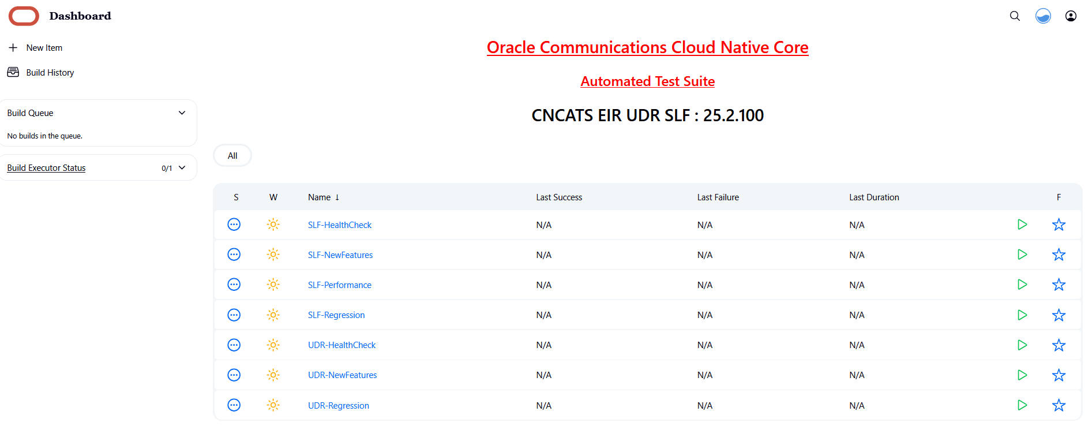Run a build for SLF-Performance

tap(1022, 285)
